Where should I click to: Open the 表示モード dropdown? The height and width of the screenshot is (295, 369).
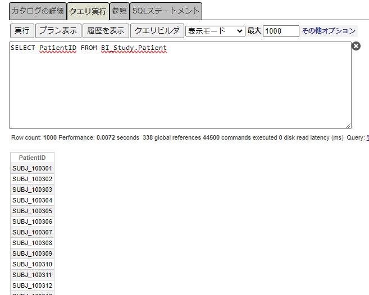tap(215, 31)
